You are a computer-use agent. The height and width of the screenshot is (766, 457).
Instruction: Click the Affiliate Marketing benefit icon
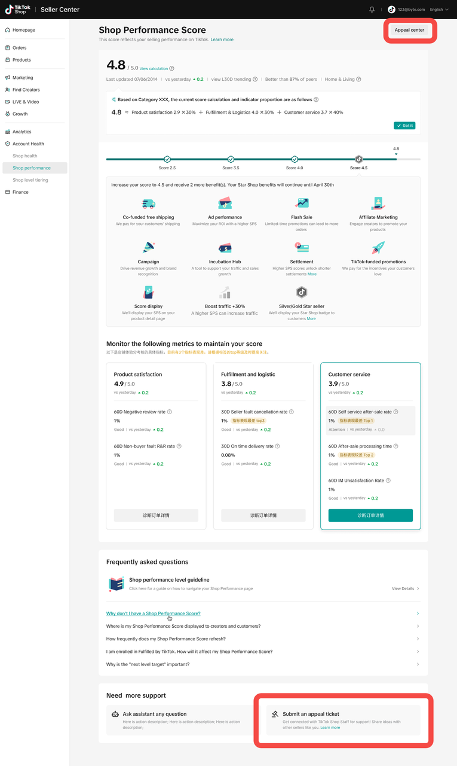coord(378,203)
